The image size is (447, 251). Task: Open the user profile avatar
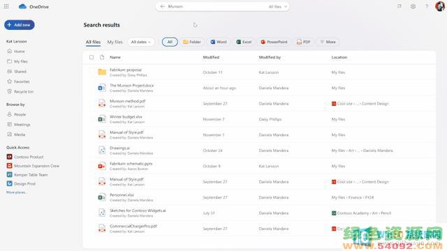tap(440, 6)
